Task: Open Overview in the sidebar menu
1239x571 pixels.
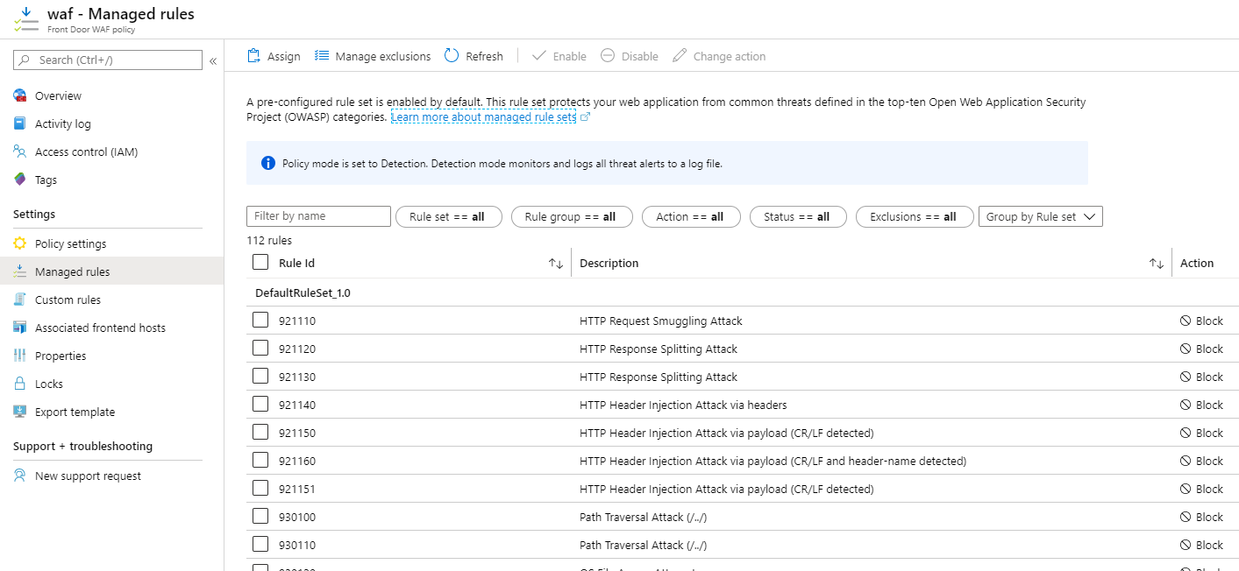Action: click(x=58, y=96)
